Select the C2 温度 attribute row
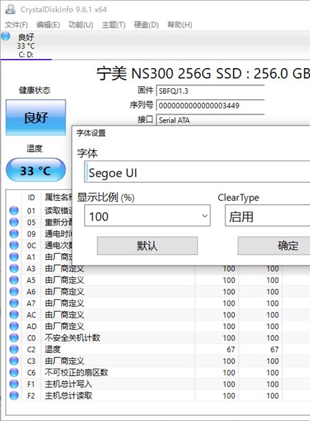Screen dimensions: 310x421 pos(158,349)
